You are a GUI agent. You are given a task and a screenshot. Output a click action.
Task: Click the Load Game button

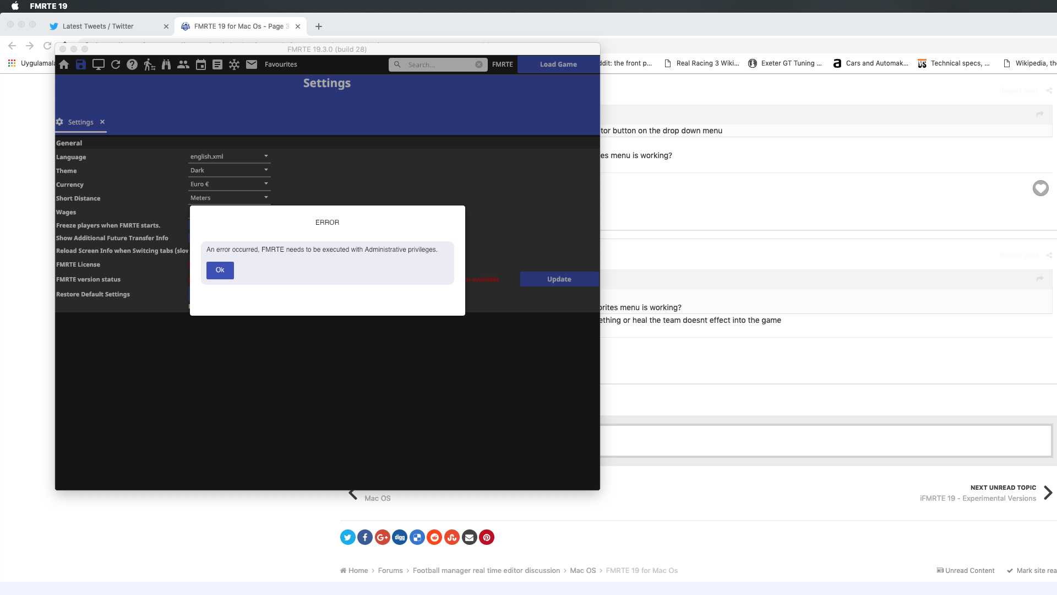coord(558,64)
